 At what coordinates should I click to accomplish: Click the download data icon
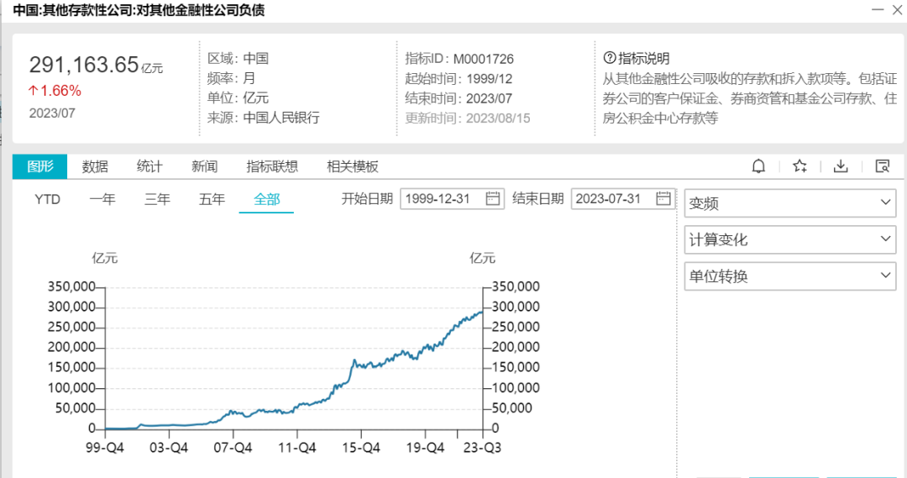pos(841,166)
